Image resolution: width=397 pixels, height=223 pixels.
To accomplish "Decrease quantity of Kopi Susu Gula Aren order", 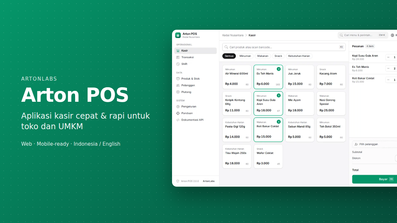I will (x=388, y=57).
